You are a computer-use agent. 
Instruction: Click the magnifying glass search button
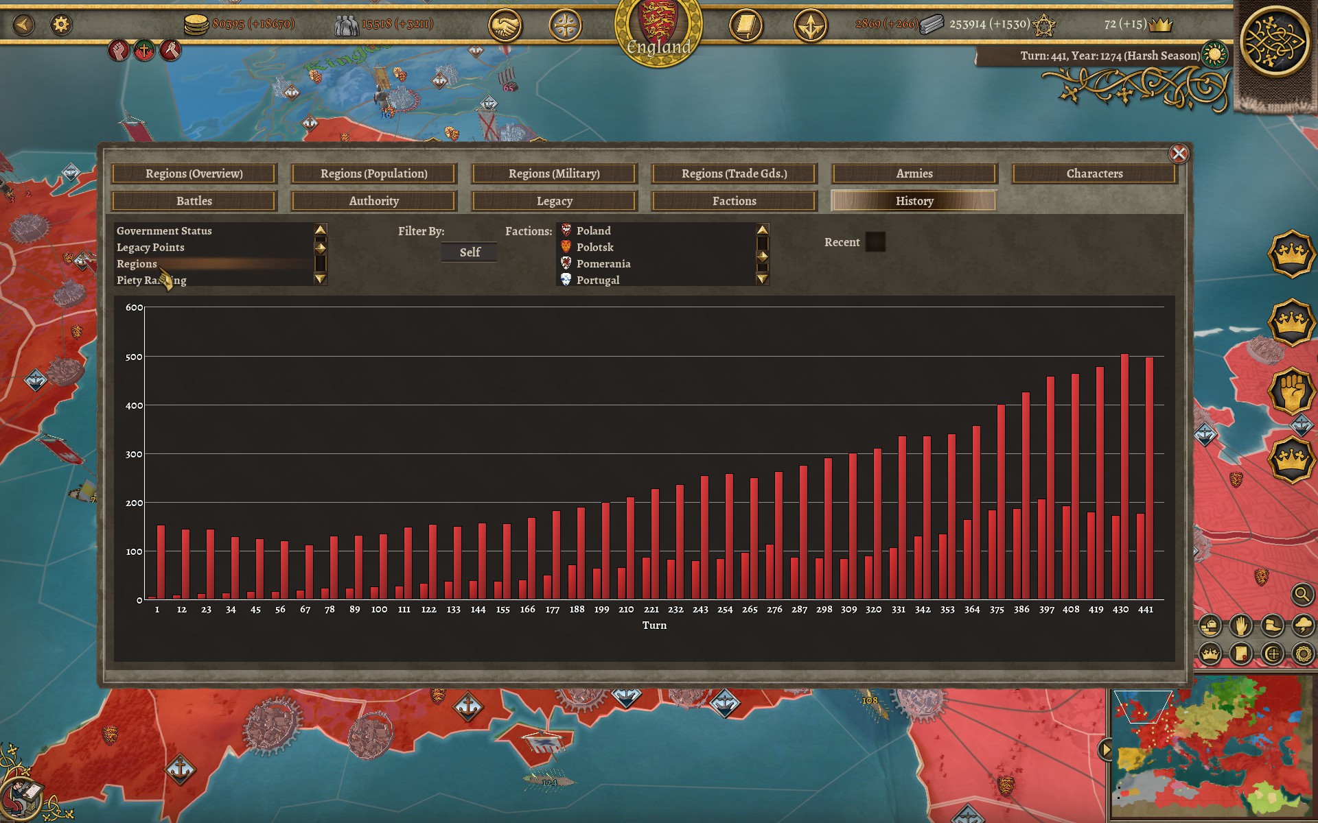pos(1302,594)
